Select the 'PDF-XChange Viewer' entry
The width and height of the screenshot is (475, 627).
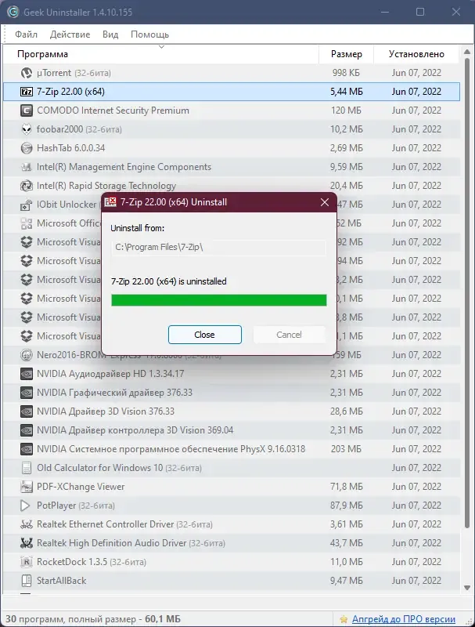click(81, 486)
